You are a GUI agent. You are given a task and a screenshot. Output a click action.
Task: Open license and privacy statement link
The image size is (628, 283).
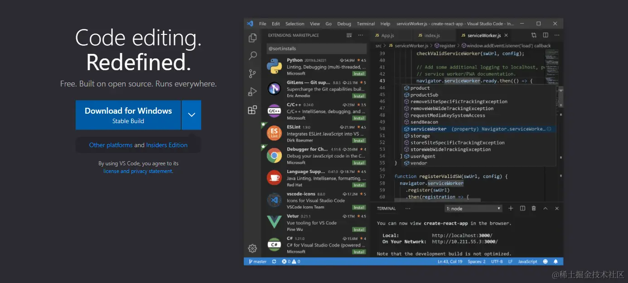tap(138, 171)
